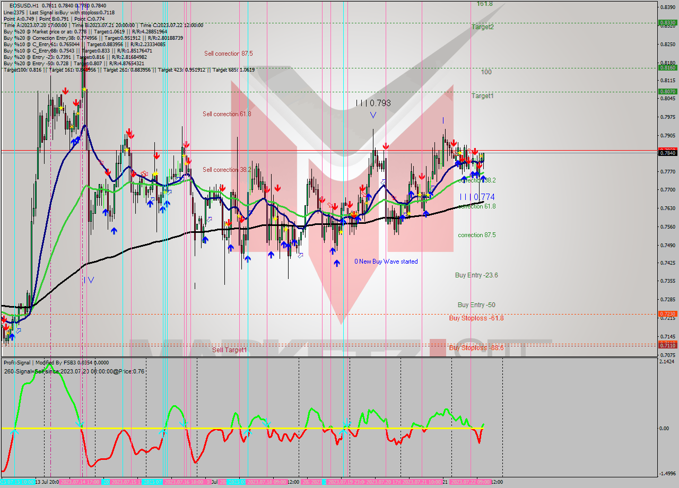Click the '2023.07.22 09:00' time marker

coord(470,482)
